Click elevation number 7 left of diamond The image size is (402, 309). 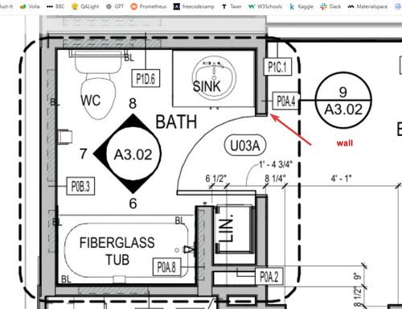[84, 154]
